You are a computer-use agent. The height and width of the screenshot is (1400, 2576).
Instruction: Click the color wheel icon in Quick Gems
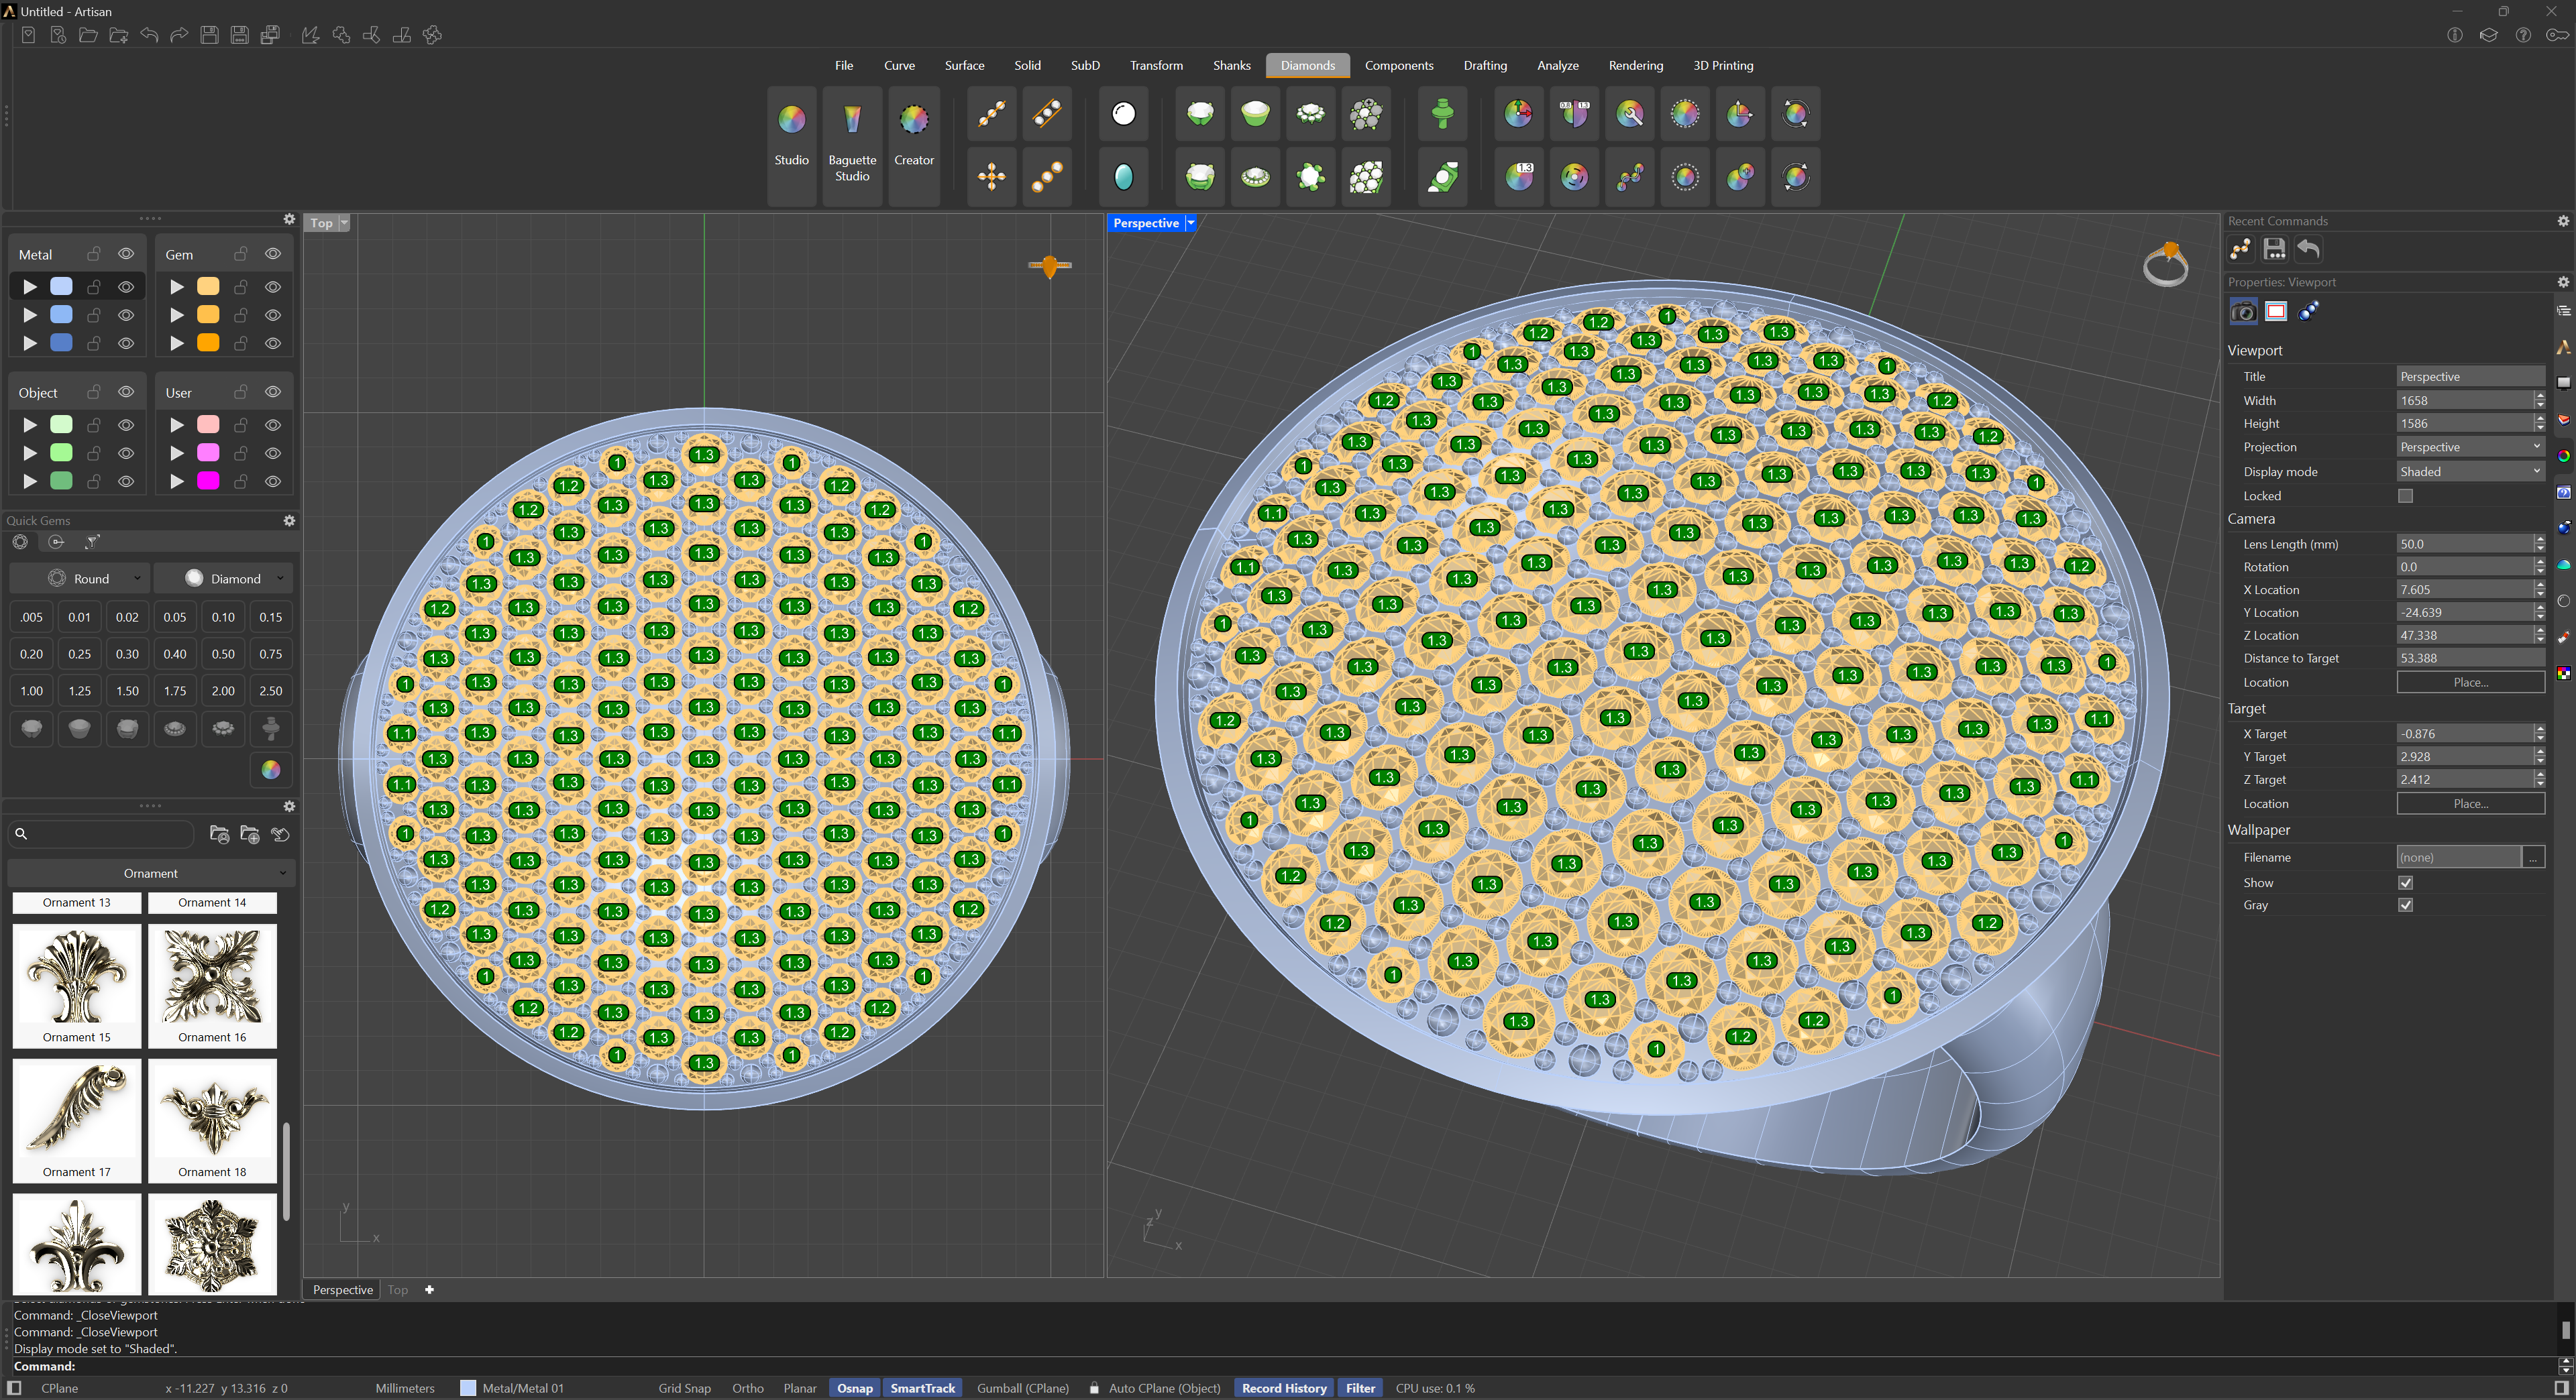[x=271, y=770]
